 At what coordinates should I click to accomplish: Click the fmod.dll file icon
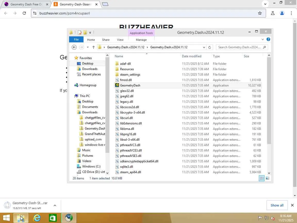click(117, 80)
